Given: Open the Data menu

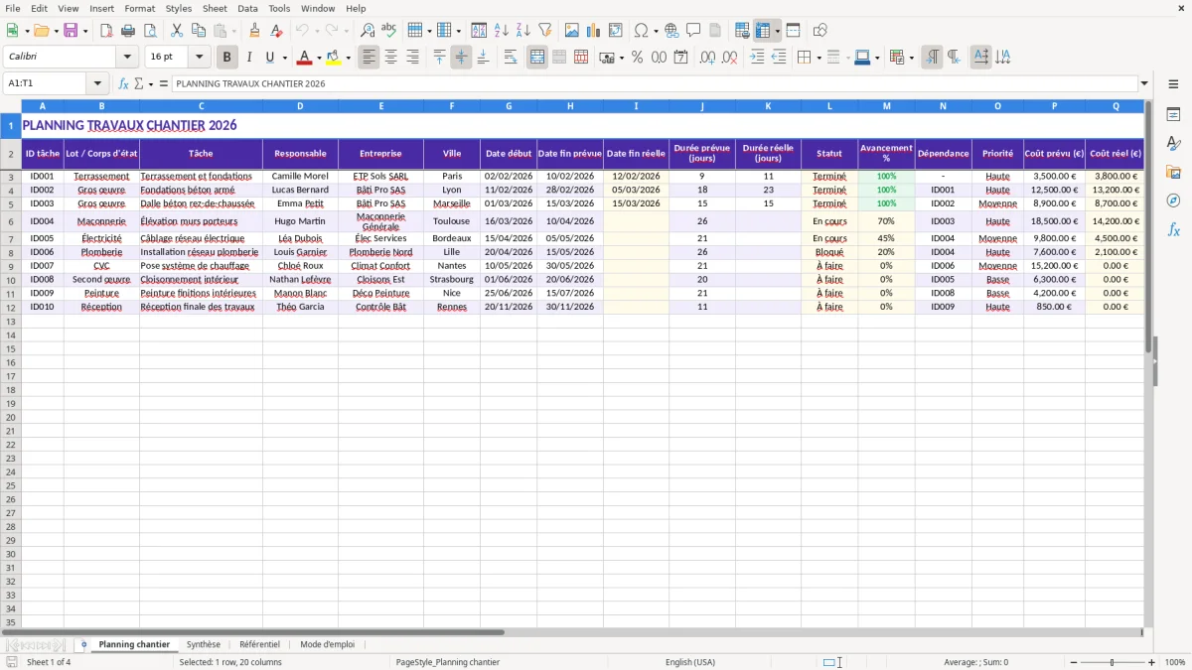Looking at the screenshot, I should pyautogui.click(x=247, y=8).
